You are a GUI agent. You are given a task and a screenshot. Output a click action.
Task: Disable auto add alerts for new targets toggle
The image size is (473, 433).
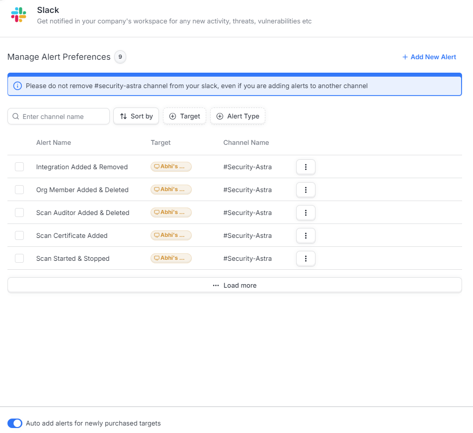15,423
